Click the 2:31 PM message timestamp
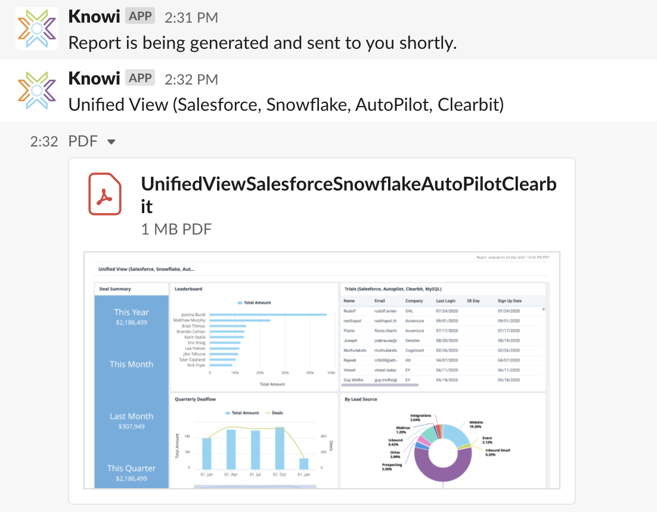 click(x=191, y=18)
